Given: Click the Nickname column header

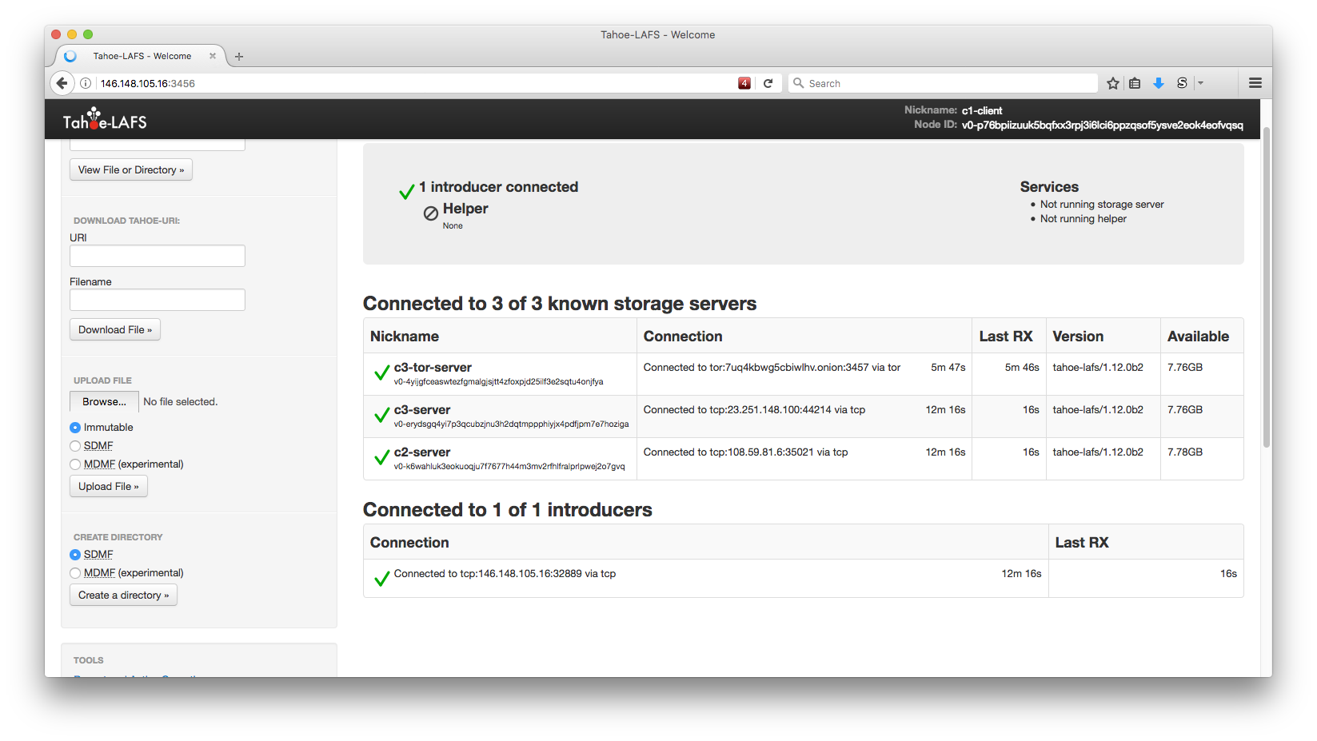Looking at the screenshot, I should (x=405, y=337).
